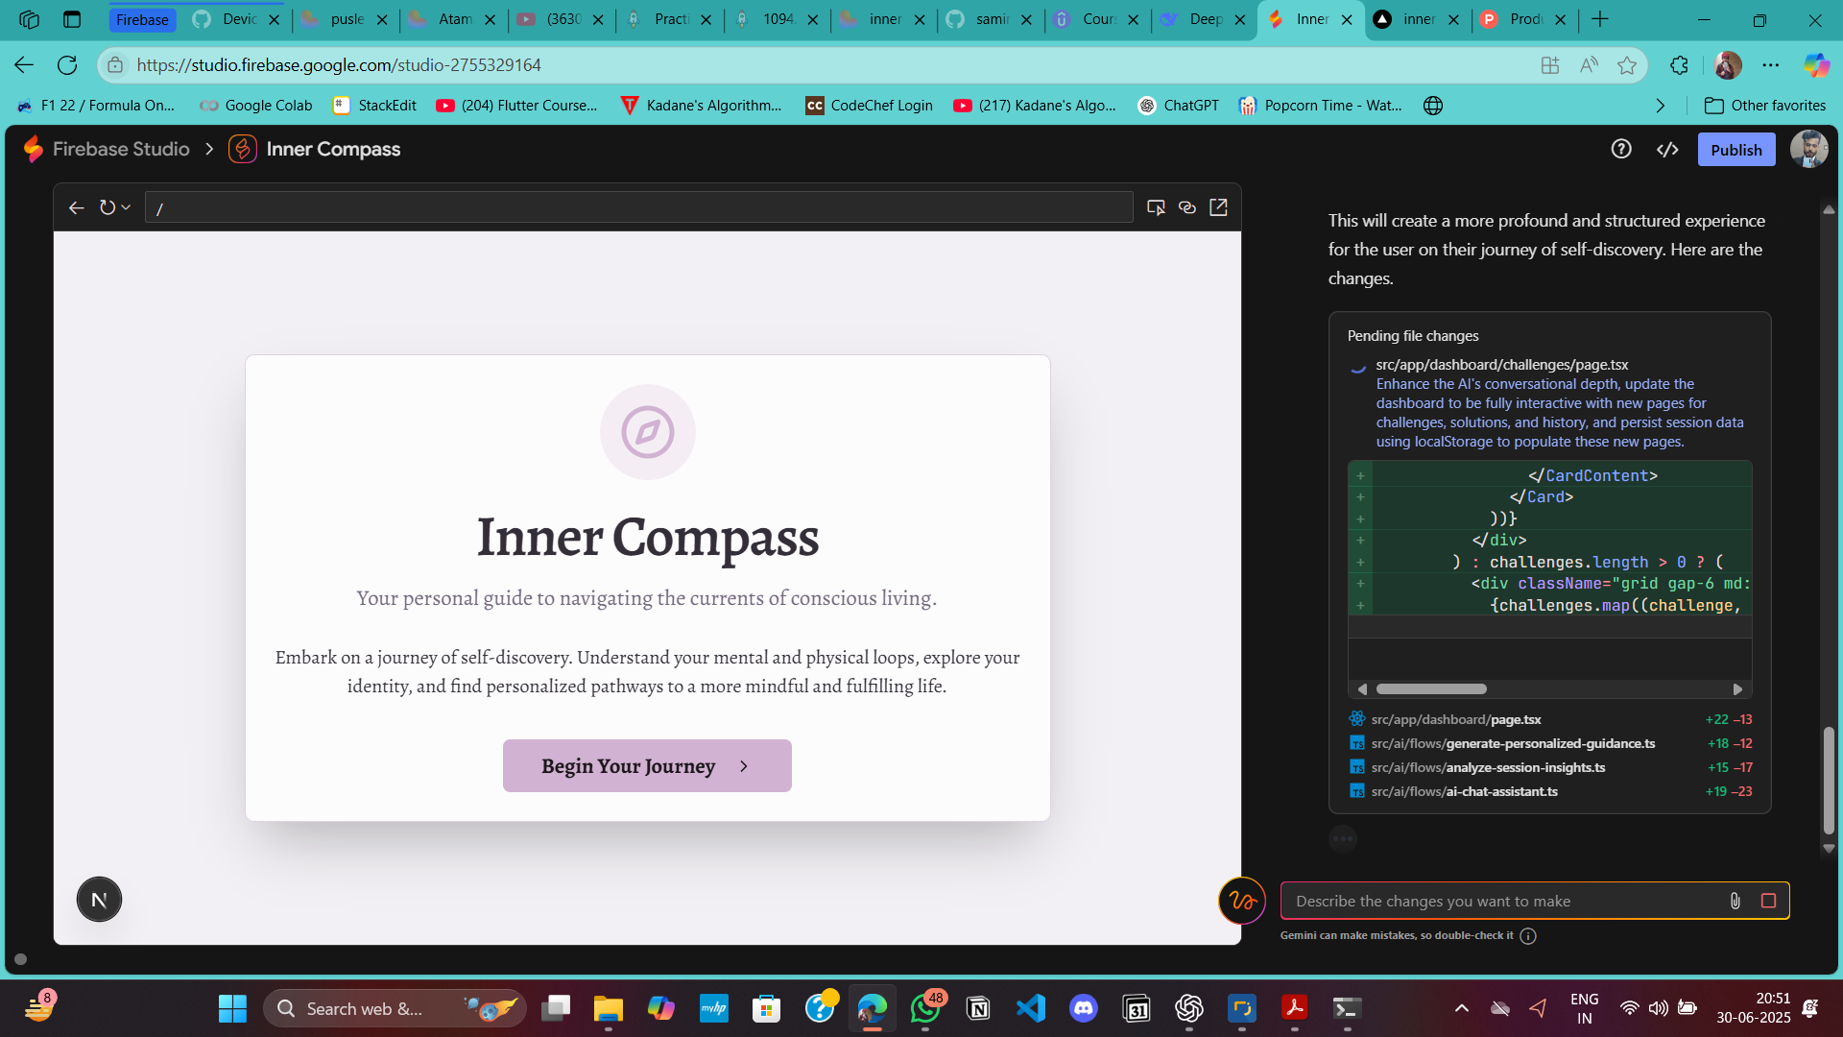The width and height of the screenshot is (1843, 1037).
Task: Click the profile avatar in the top right
Action: pyautogui.click(x=1808, y=149)
